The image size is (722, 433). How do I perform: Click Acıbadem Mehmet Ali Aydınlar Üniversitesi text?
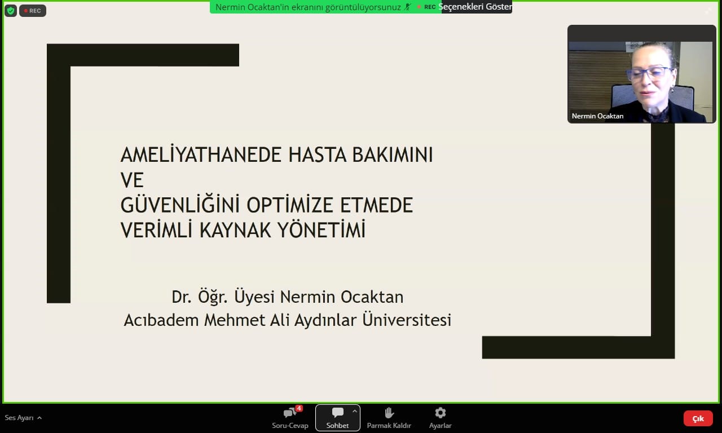tap(288, 320)
